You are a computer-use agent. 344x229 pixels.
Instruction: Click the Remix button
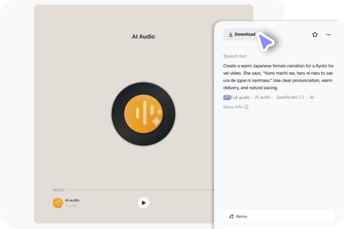278,216
